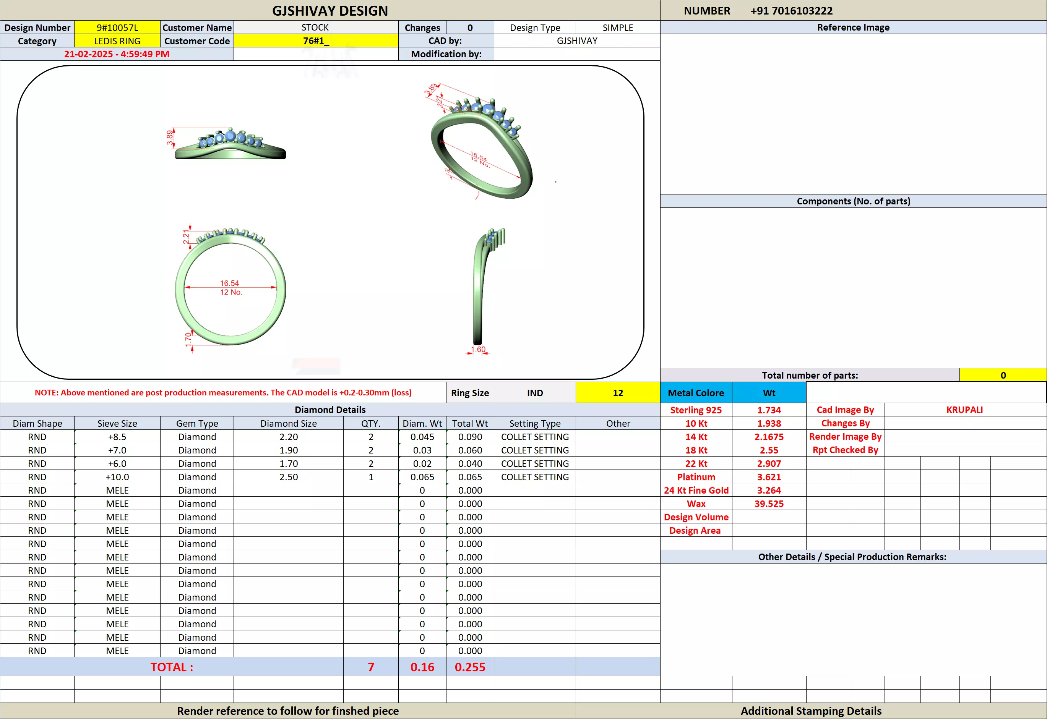Click the Metal Colore header cell
Image resolution: width=1047 pixels, height=719 pixels.
tap(695, 393)
